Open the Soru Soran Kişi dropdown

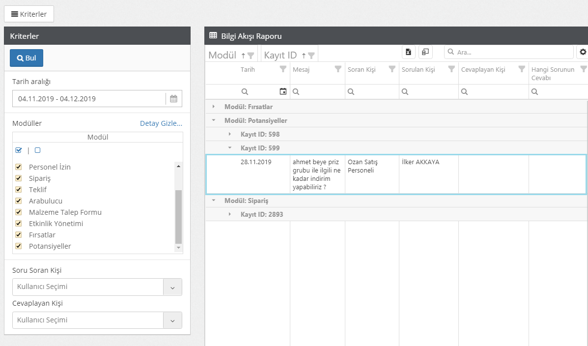tap(172, 287)
